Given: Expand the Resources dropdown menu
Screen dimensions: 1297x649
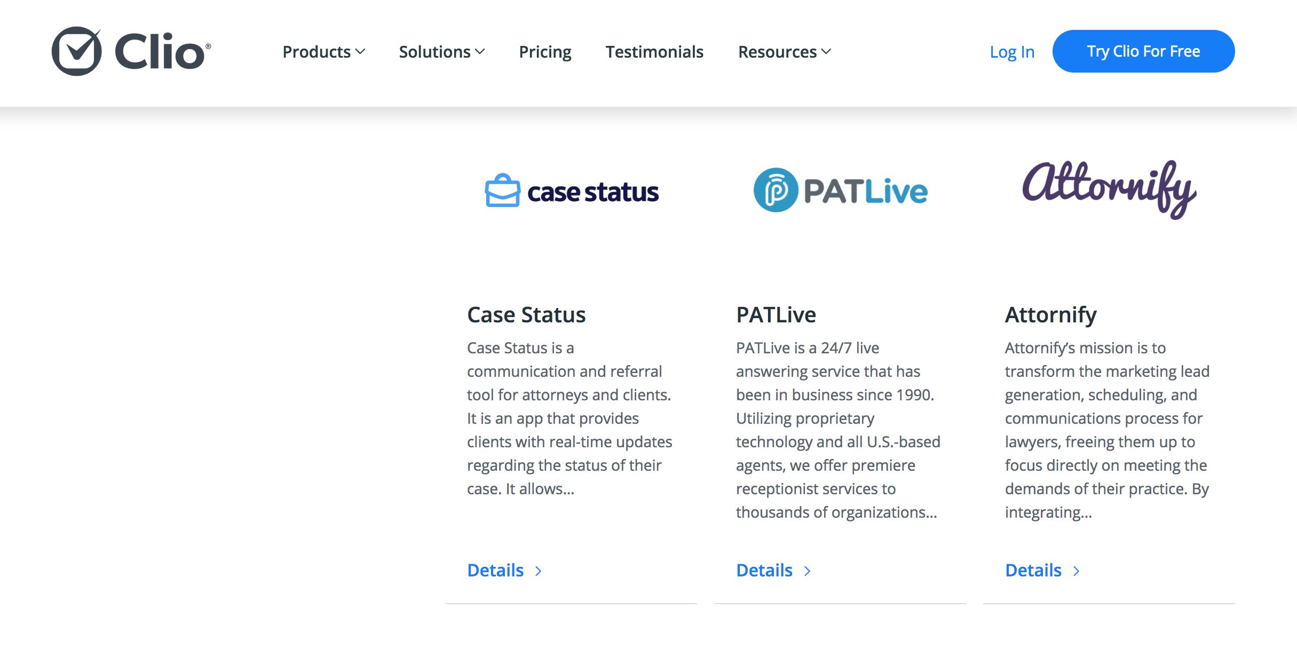Looking at the screenshot, I should click(785, 52).
